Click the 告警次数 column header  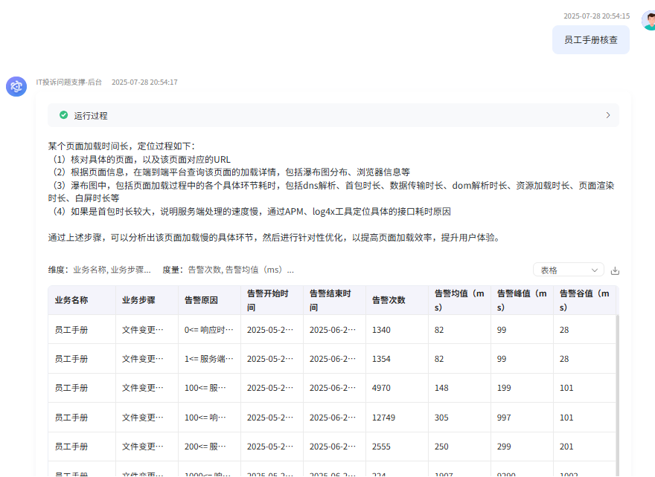pos(390,298)
